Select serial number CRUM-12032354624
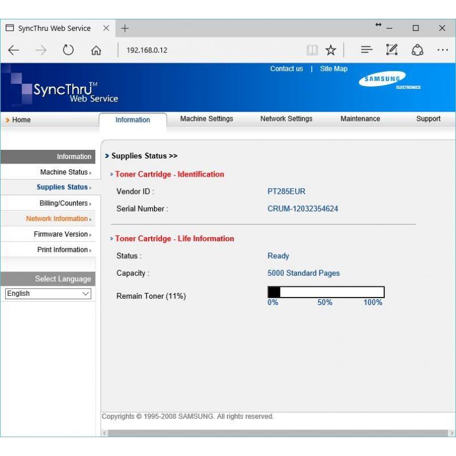This screenshot has height=456, width=456. pyautogui.click(x=303, y=209)
